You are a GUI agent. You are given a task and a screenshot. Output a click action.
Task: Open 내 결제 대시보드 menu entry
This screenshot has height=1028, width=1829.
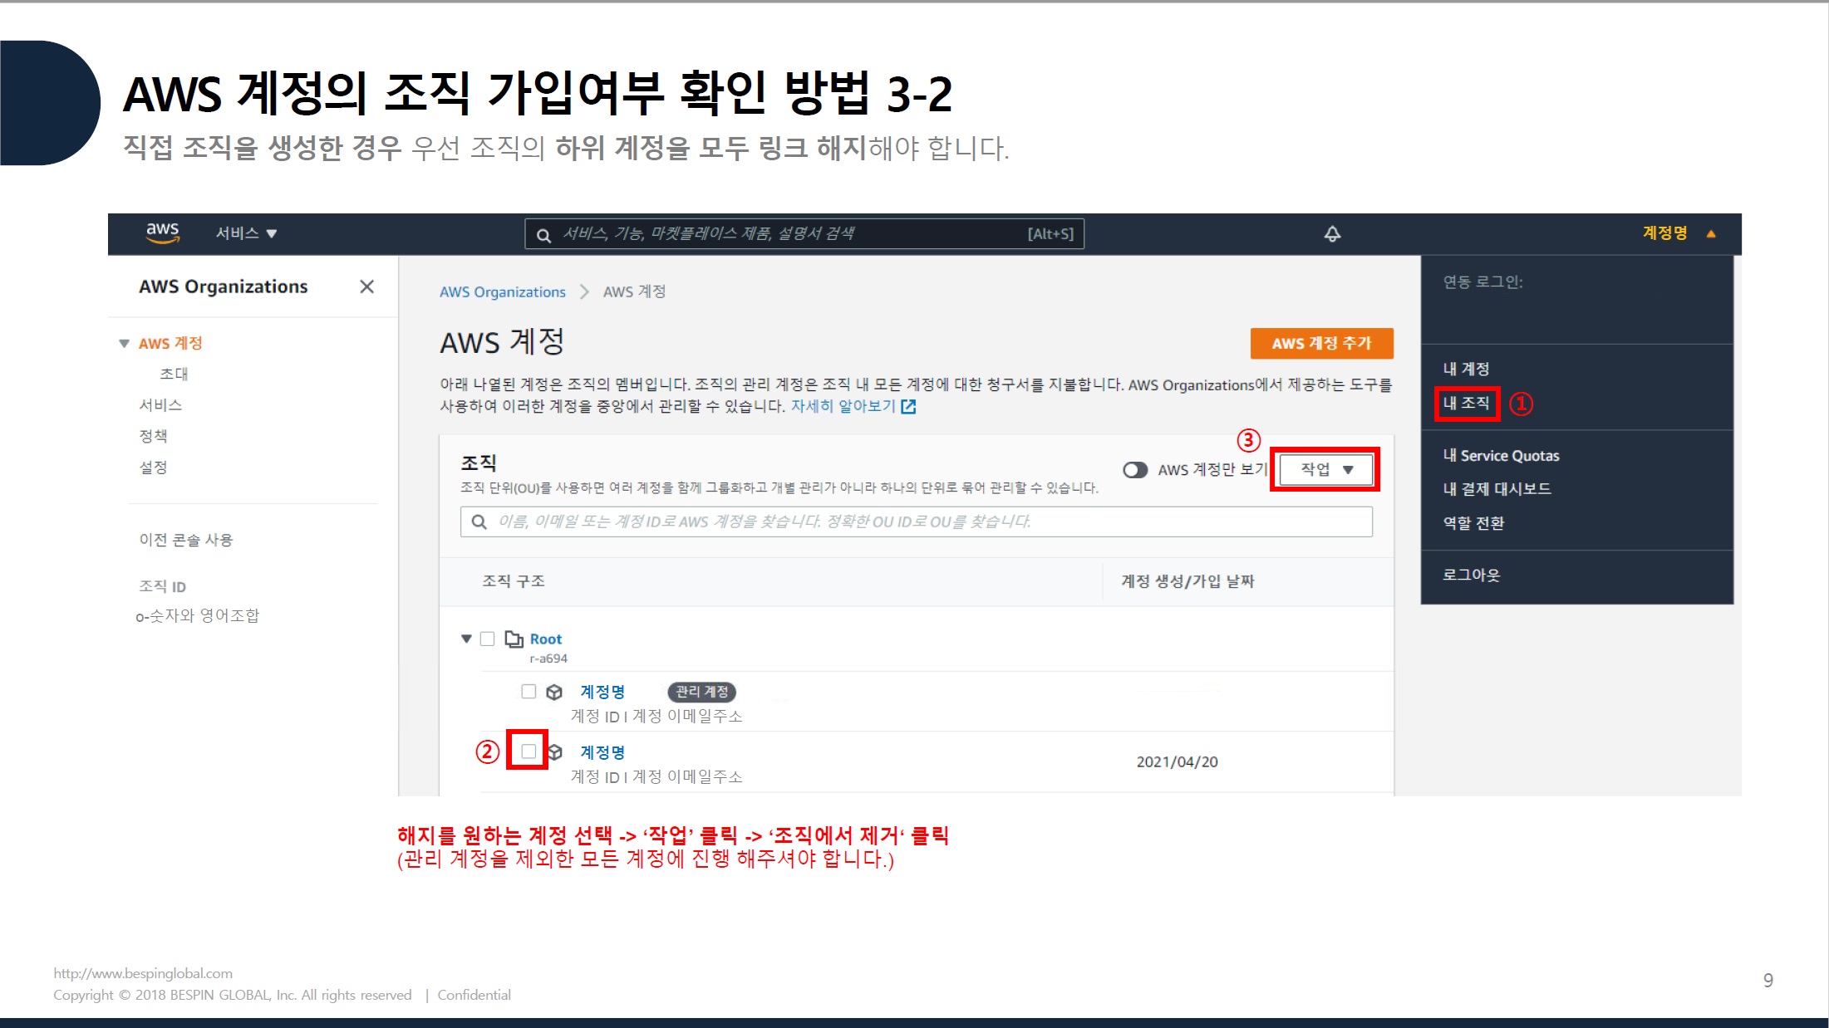click(x=1497, y=489)
